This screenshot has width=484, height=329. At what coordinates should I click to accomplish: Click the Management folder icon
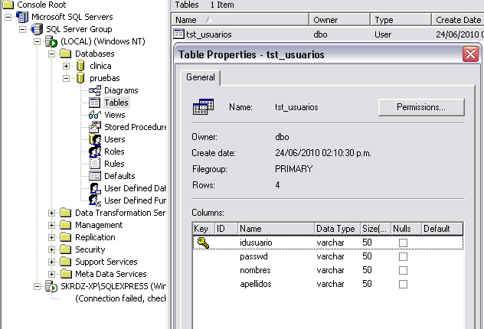65,225
